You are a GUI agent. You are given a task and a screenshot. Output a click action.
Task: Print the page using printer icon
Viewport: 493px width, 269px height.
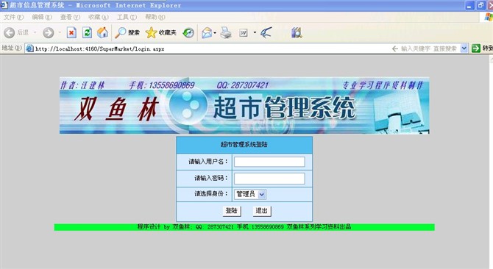coord(225,32)
